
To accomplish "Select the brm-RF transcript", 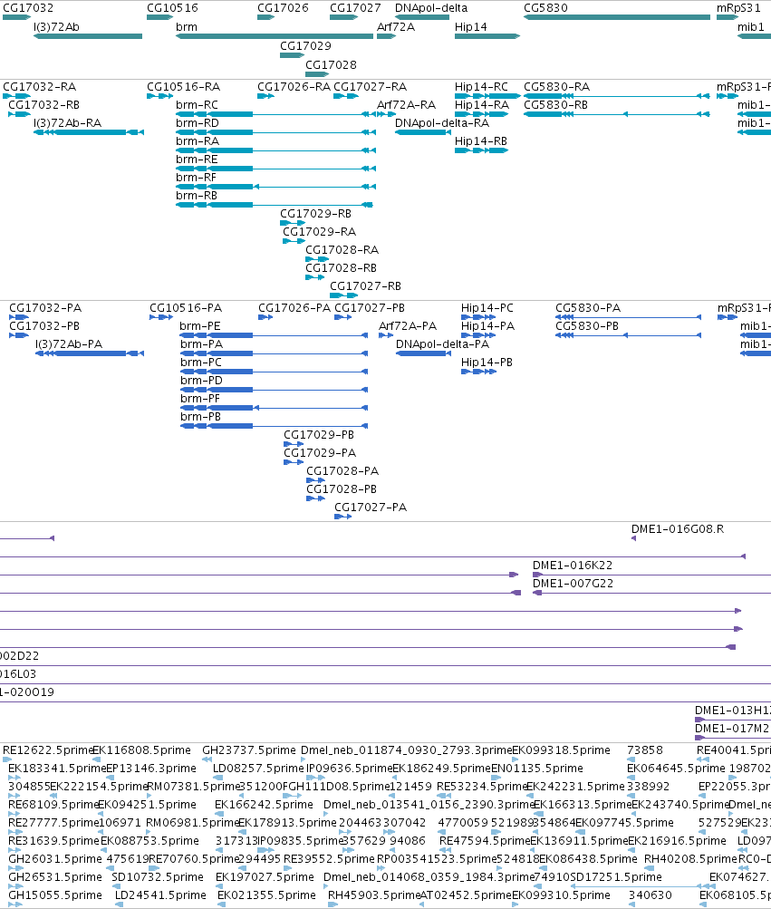I will point(276,187).
